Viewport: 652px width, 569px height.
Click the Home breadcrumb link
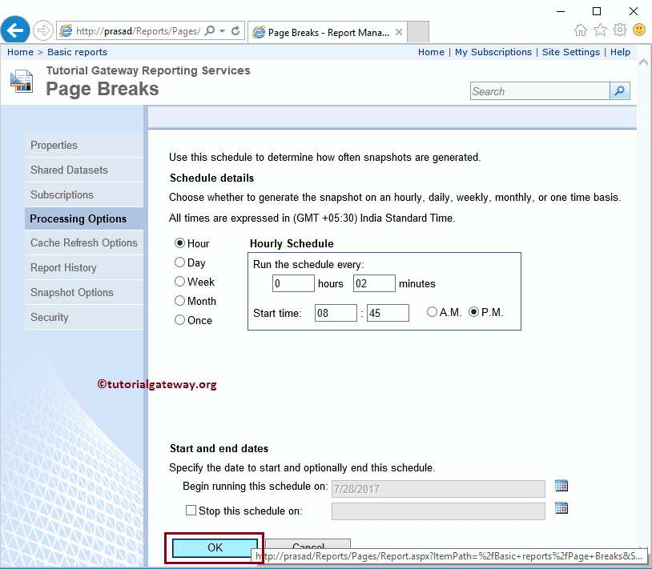(20, 52)
